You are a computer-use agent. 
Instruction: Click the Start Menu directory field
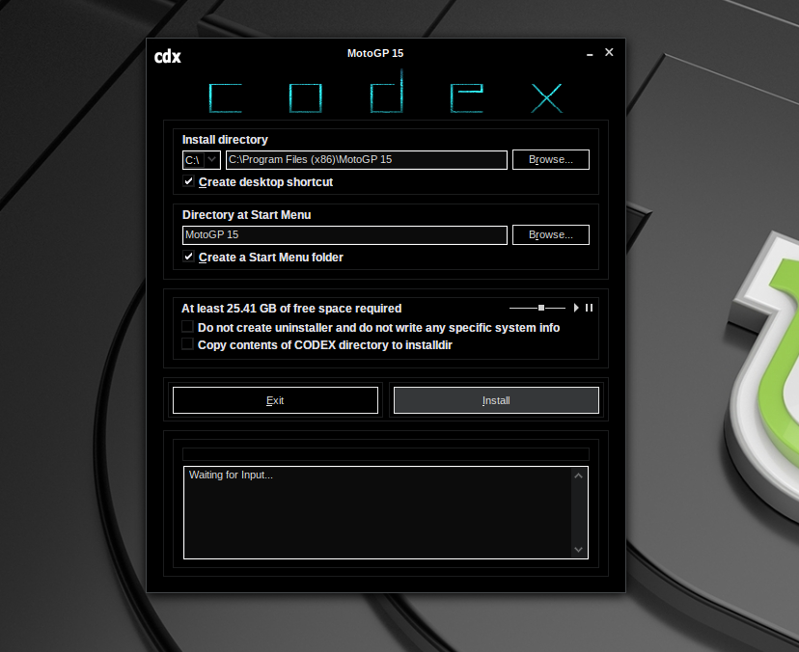coord(344,234)
